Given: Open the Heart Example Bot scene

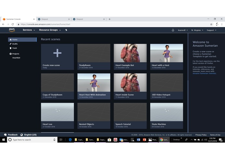Looking at the screenshot, I should [x=130, y=57].
